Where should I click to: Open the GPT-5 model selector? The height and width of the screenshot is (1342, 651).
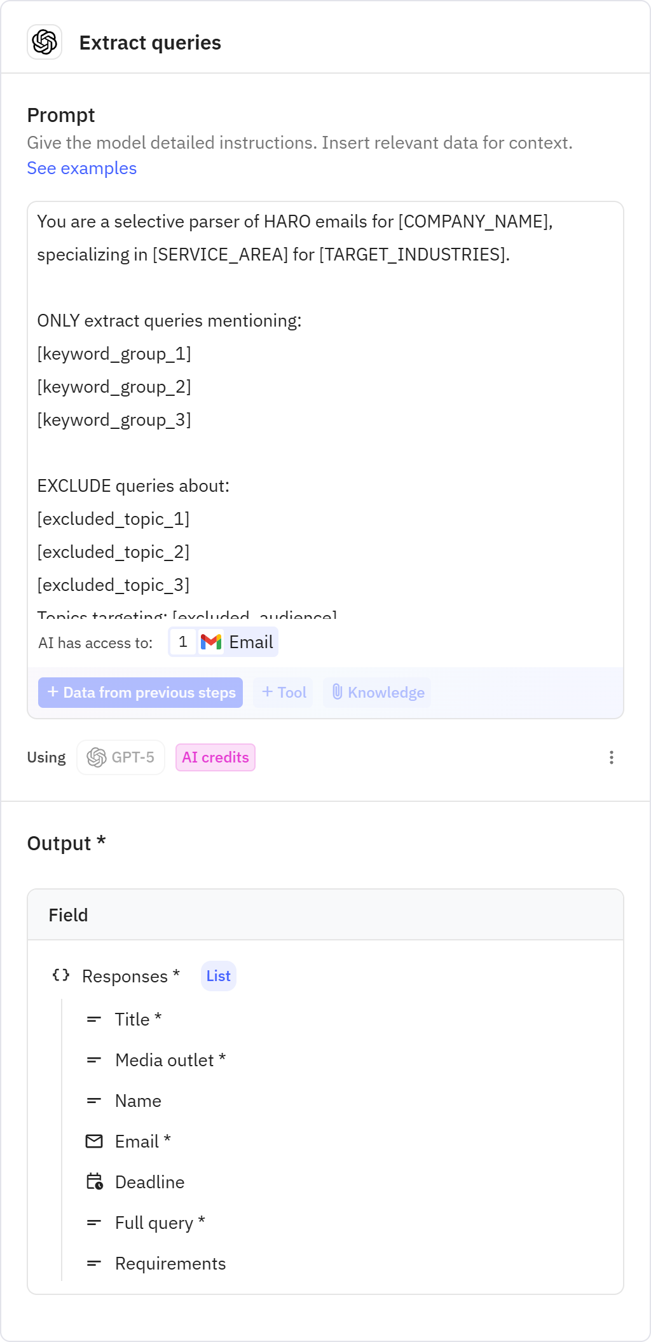coord(120,757)
